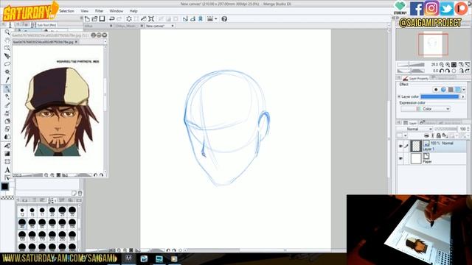Viewport: 472px width, 265px height.
Task: Click the Undo toolbar icon
Action: click(111, 19)
